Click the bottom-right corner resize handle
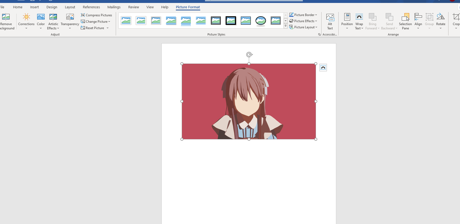 [316, 139]
